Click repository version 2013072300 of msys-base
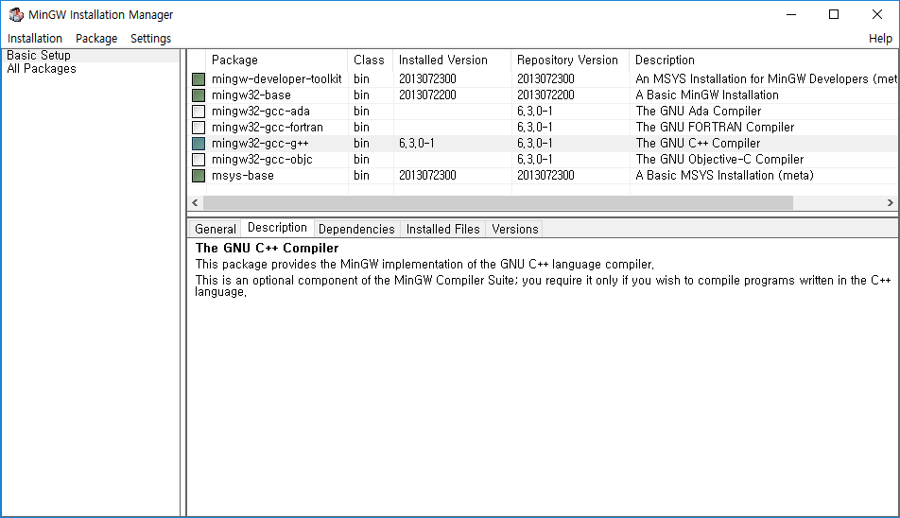This screenshot has height=518, width=900. click(545, 176)
